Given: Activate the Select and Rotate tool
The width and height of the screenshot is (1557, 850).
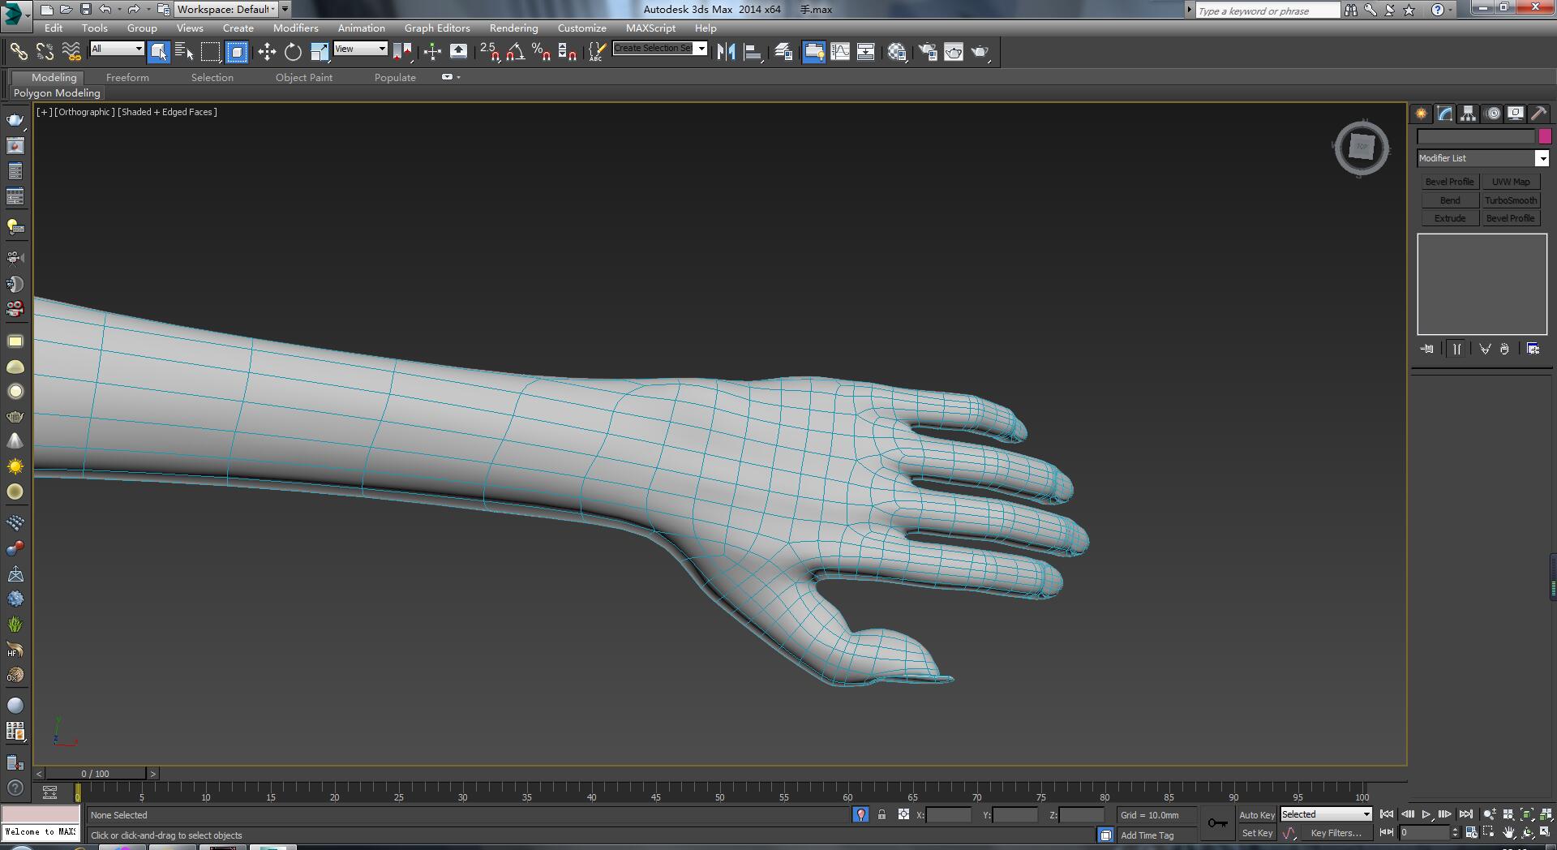Looking at the screenshot, I should tap(293, 52).
